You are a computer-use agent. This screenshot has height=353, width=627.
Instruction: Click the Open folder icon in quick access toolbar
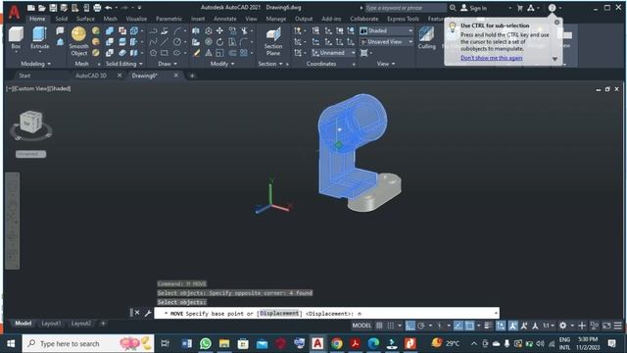coord(42,8)
